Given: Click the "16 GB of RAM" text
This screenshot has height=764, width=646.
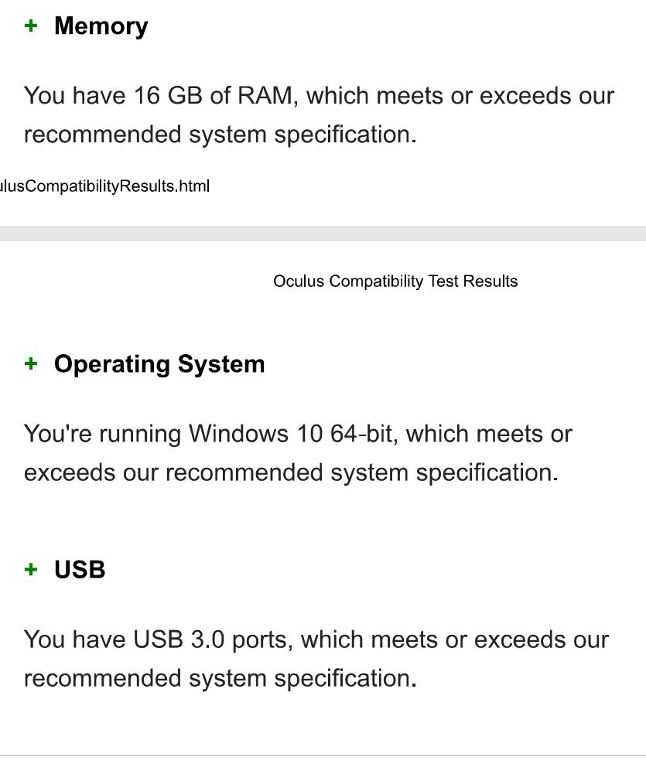Looking at the screenshot, I should [x=212, y=96].
